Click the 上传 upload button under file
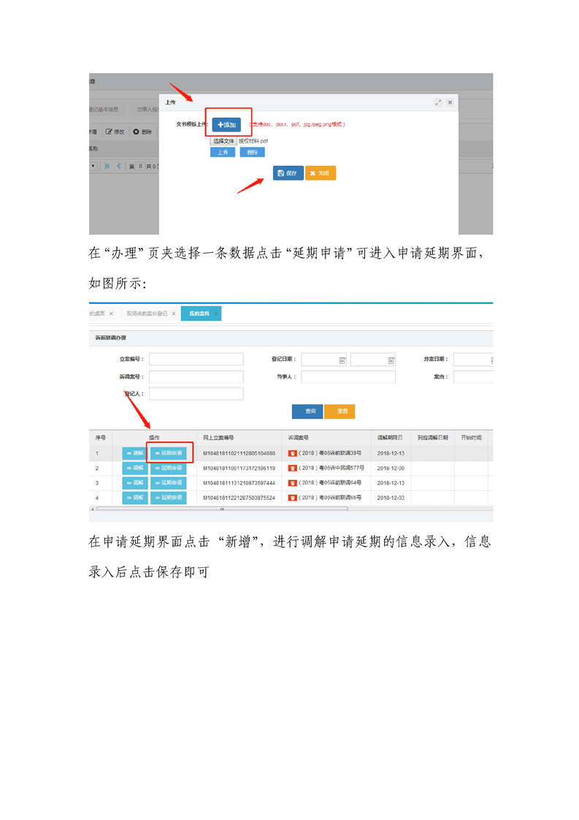 click(x=223, y=152)
